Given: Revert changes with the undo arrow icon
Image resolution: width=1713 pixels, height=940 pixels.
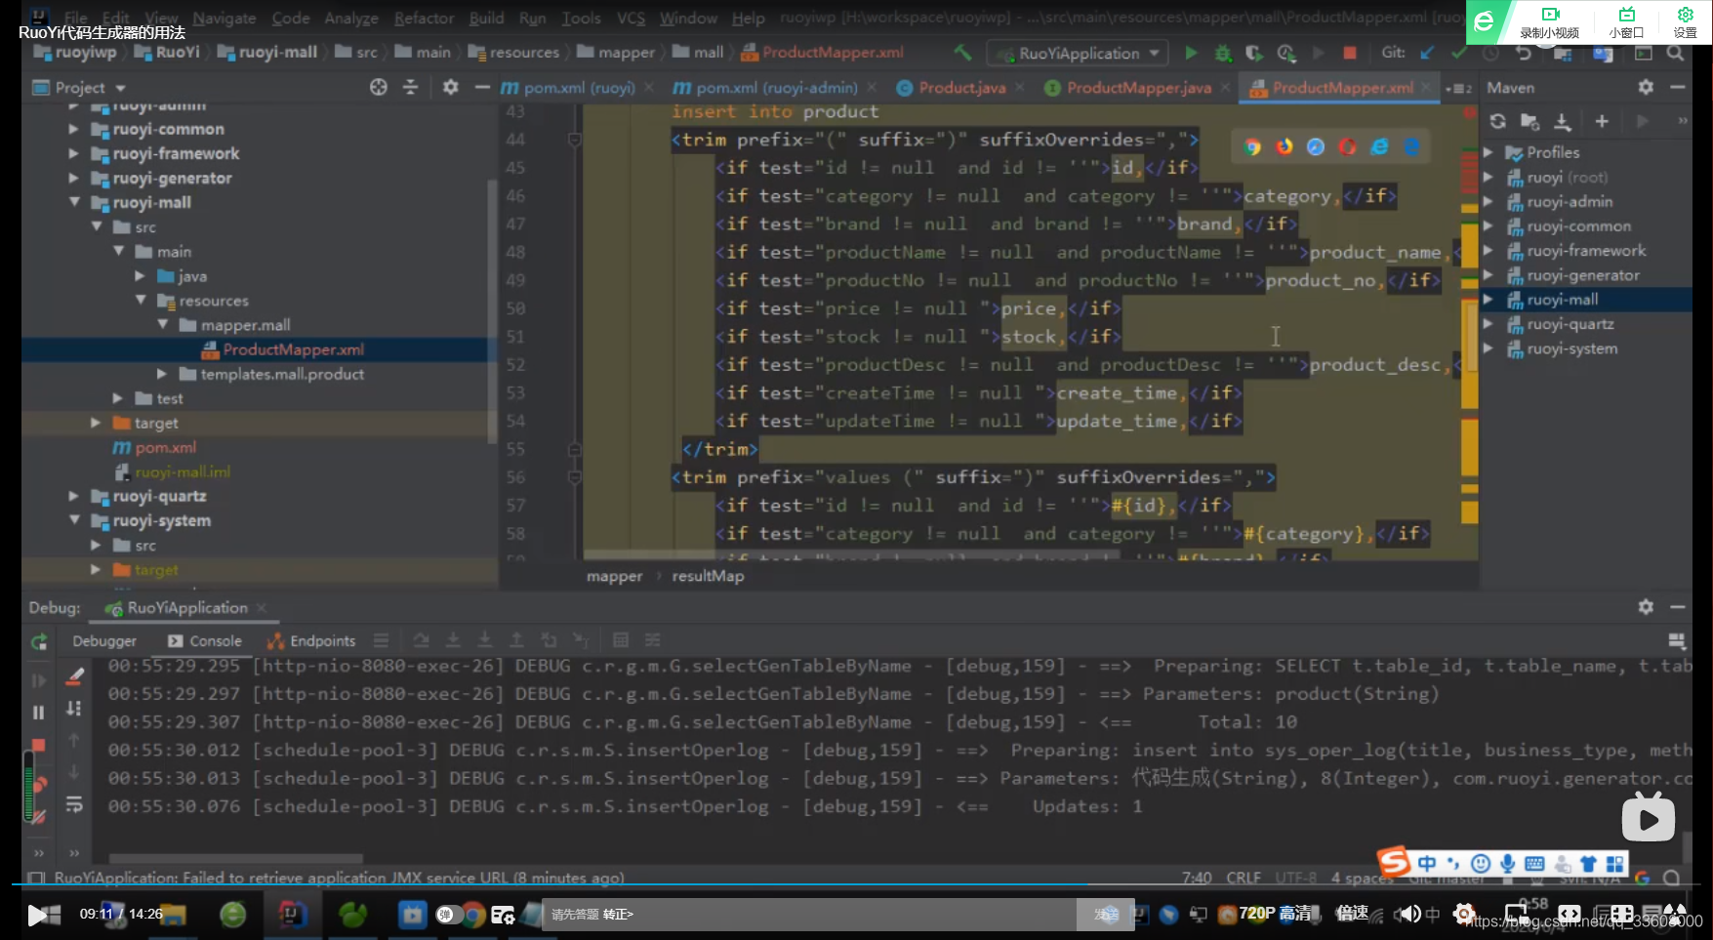Looking at the screenshot, I should [x=1524, y=53].
